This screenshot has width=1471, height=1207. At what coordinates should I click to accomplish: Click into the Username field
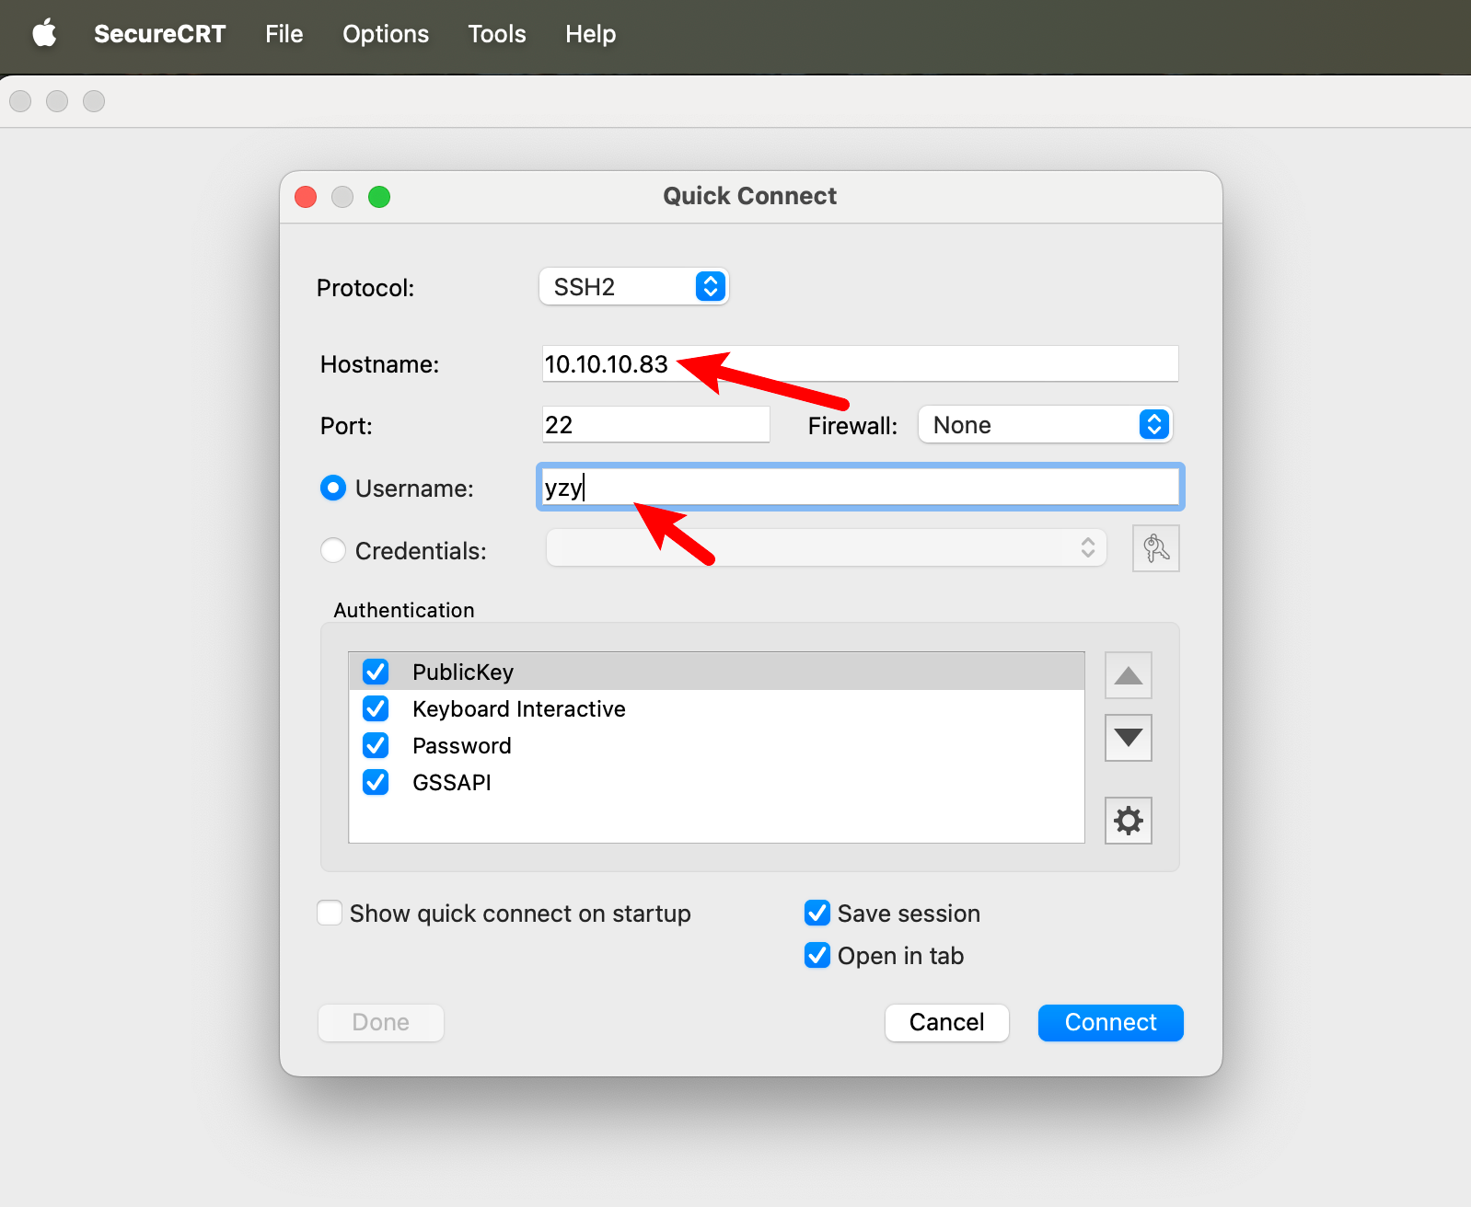click(x=860, y=487)
